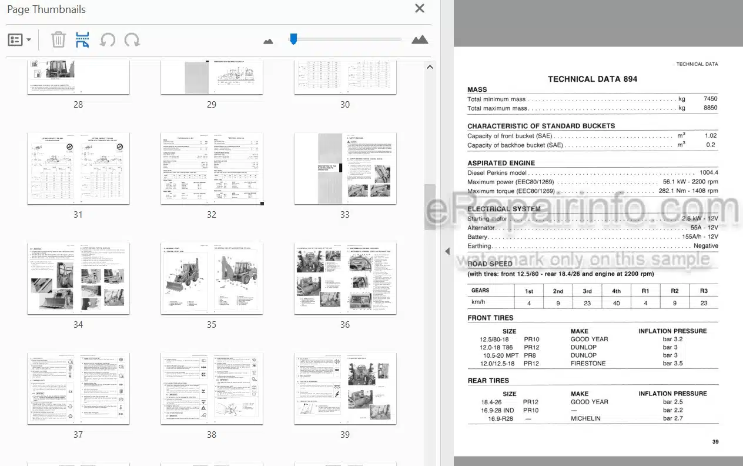Click the 'MASS' section heading
This screenshot has width=743, height=466.
pos(477,89)
